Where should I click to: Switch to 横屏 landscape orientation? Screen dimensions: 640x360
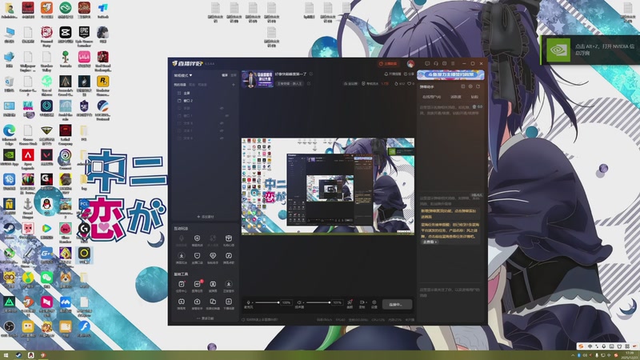point(225,75)
